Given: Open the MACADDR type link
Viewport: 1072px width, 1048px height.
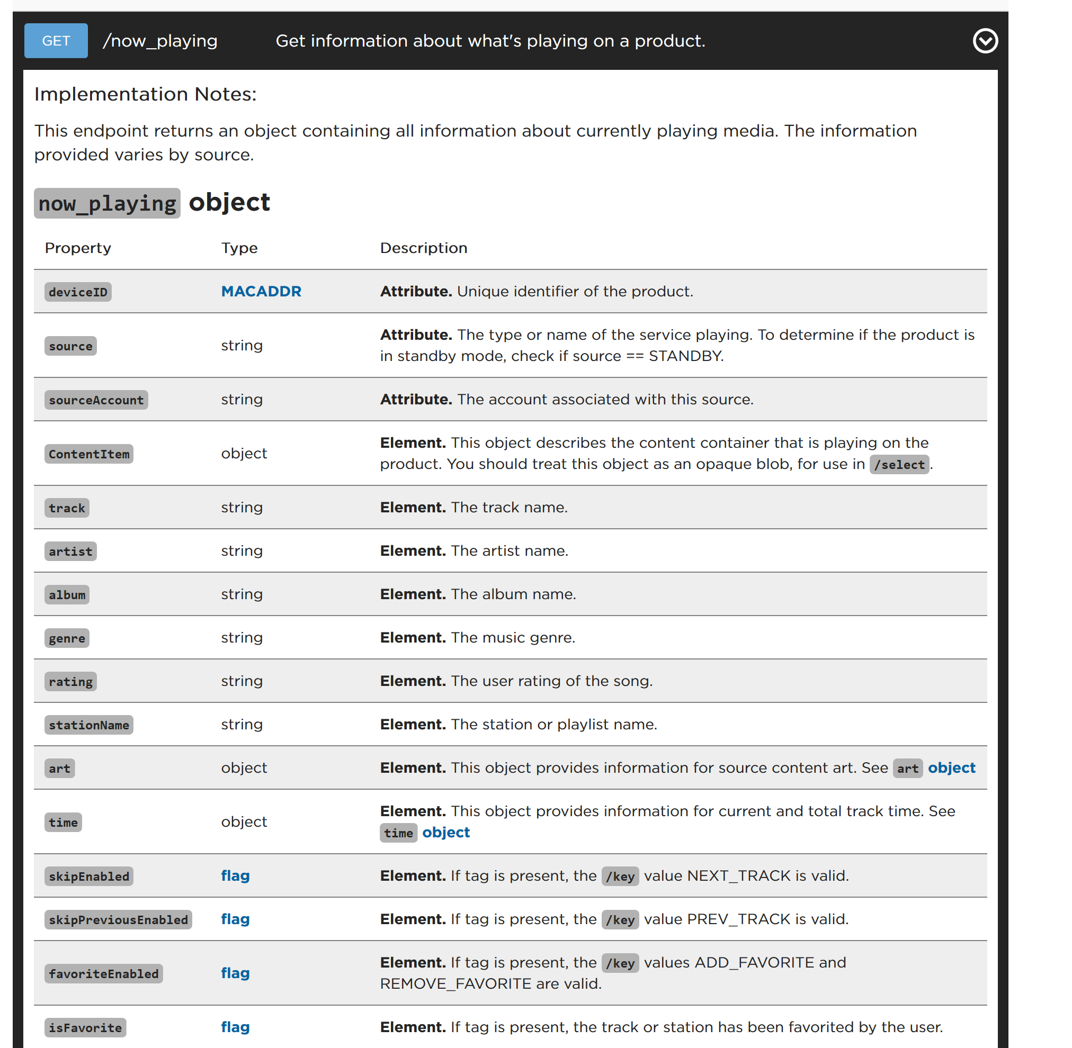Looking at the screenshot, I should tap(261, 291).
